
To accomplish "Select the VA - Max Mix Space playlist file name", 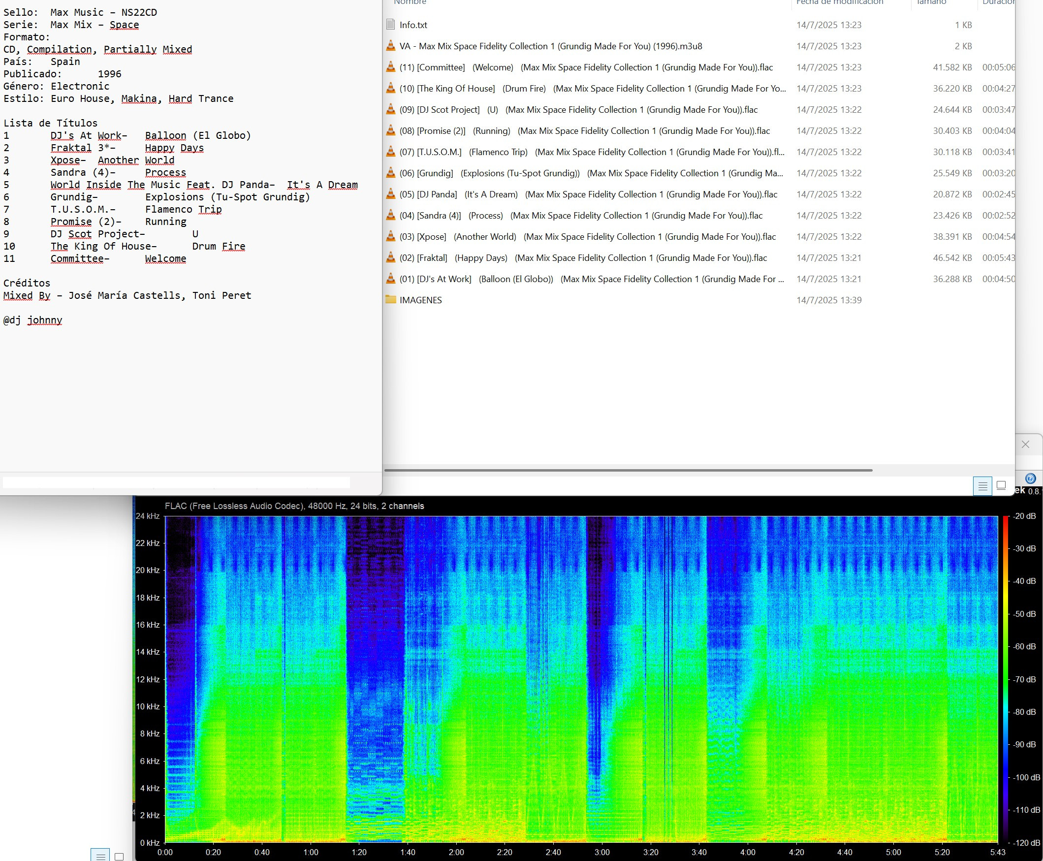I will (x=550, y=46).
